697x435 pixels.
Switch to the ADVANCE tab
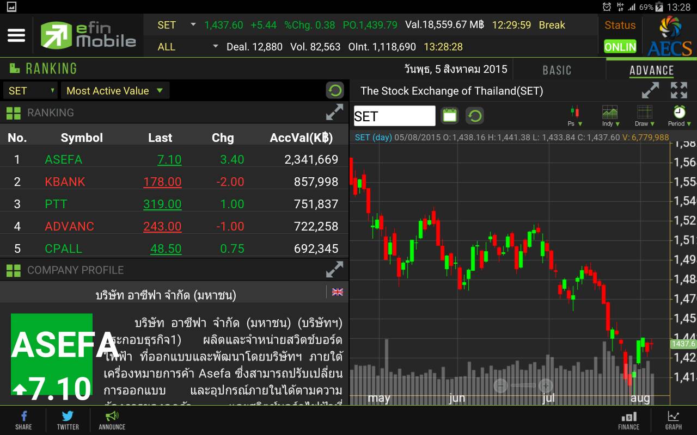[651, 70]
